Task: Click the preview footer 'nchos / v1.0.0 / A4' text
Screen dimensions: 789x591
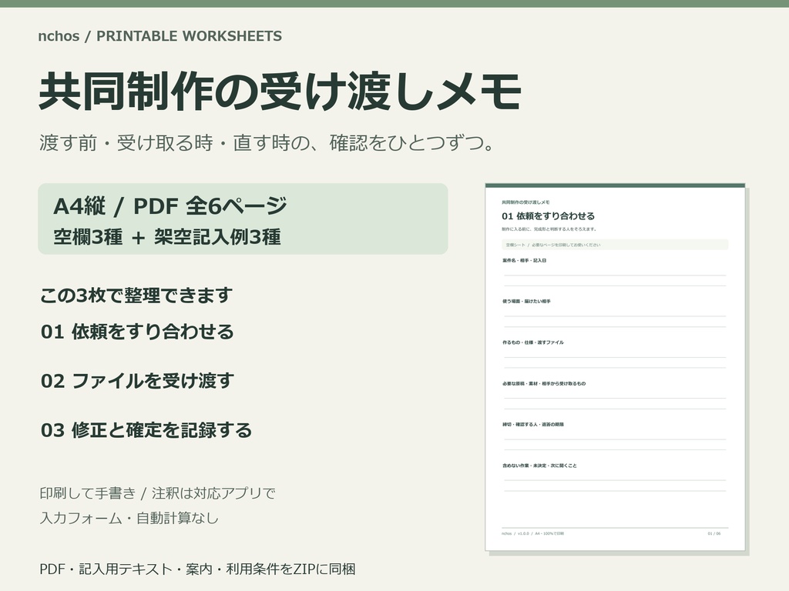Action: (533, 533)
